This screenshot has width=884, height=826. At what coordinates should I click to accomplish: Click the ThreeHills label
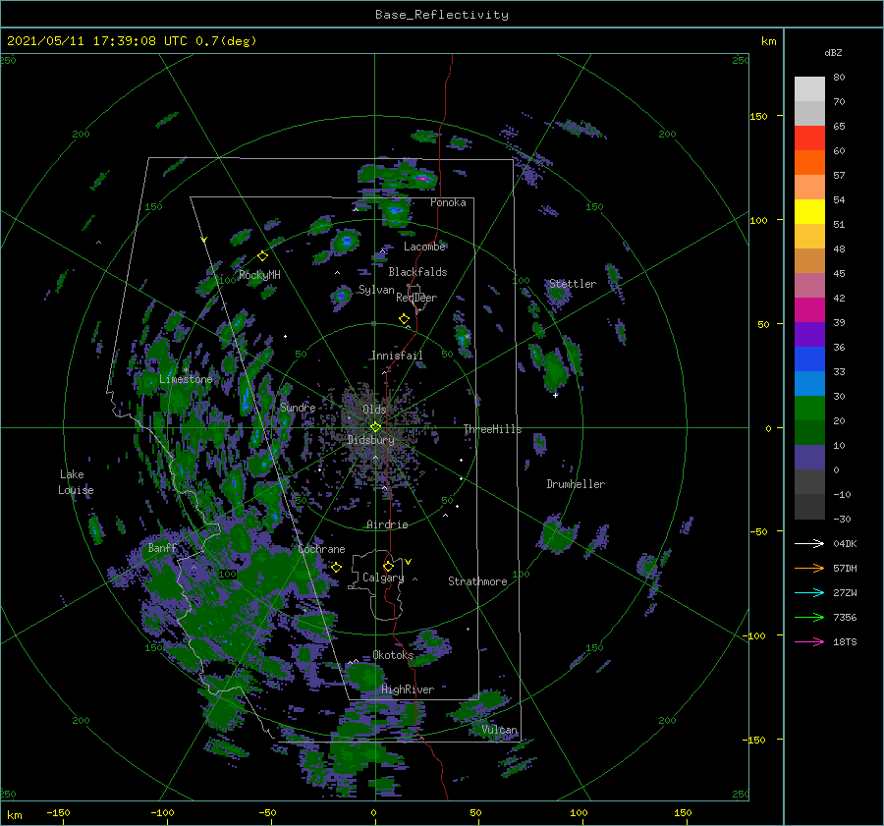click(492, 429)
